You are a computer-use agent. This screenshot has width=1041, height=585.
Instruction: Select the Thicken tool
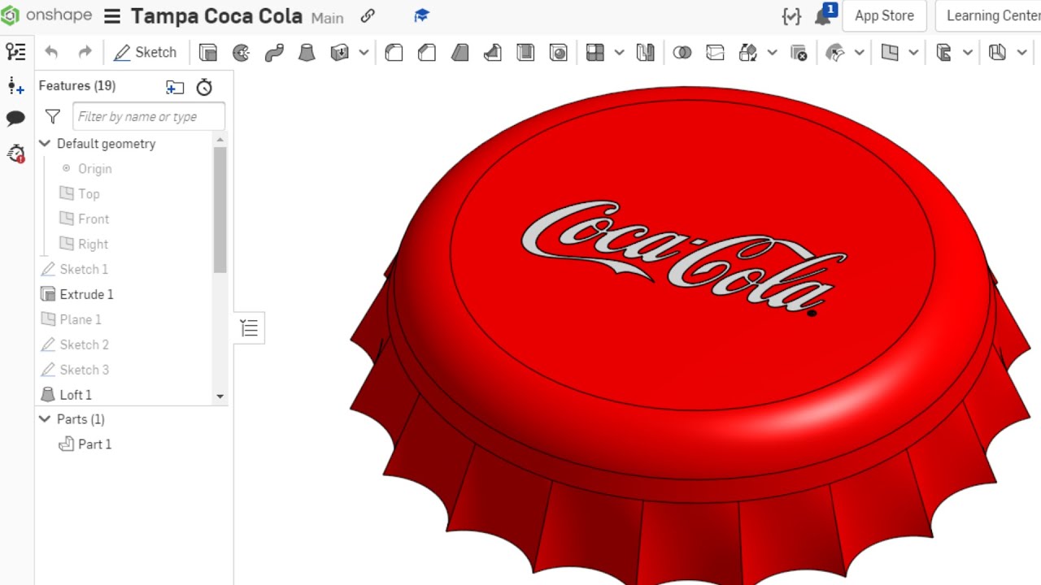coord(340,53)
